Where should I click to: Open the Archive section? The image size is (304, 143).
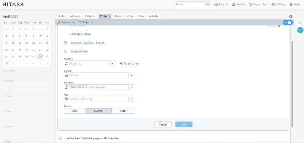[x=239, y=5]
